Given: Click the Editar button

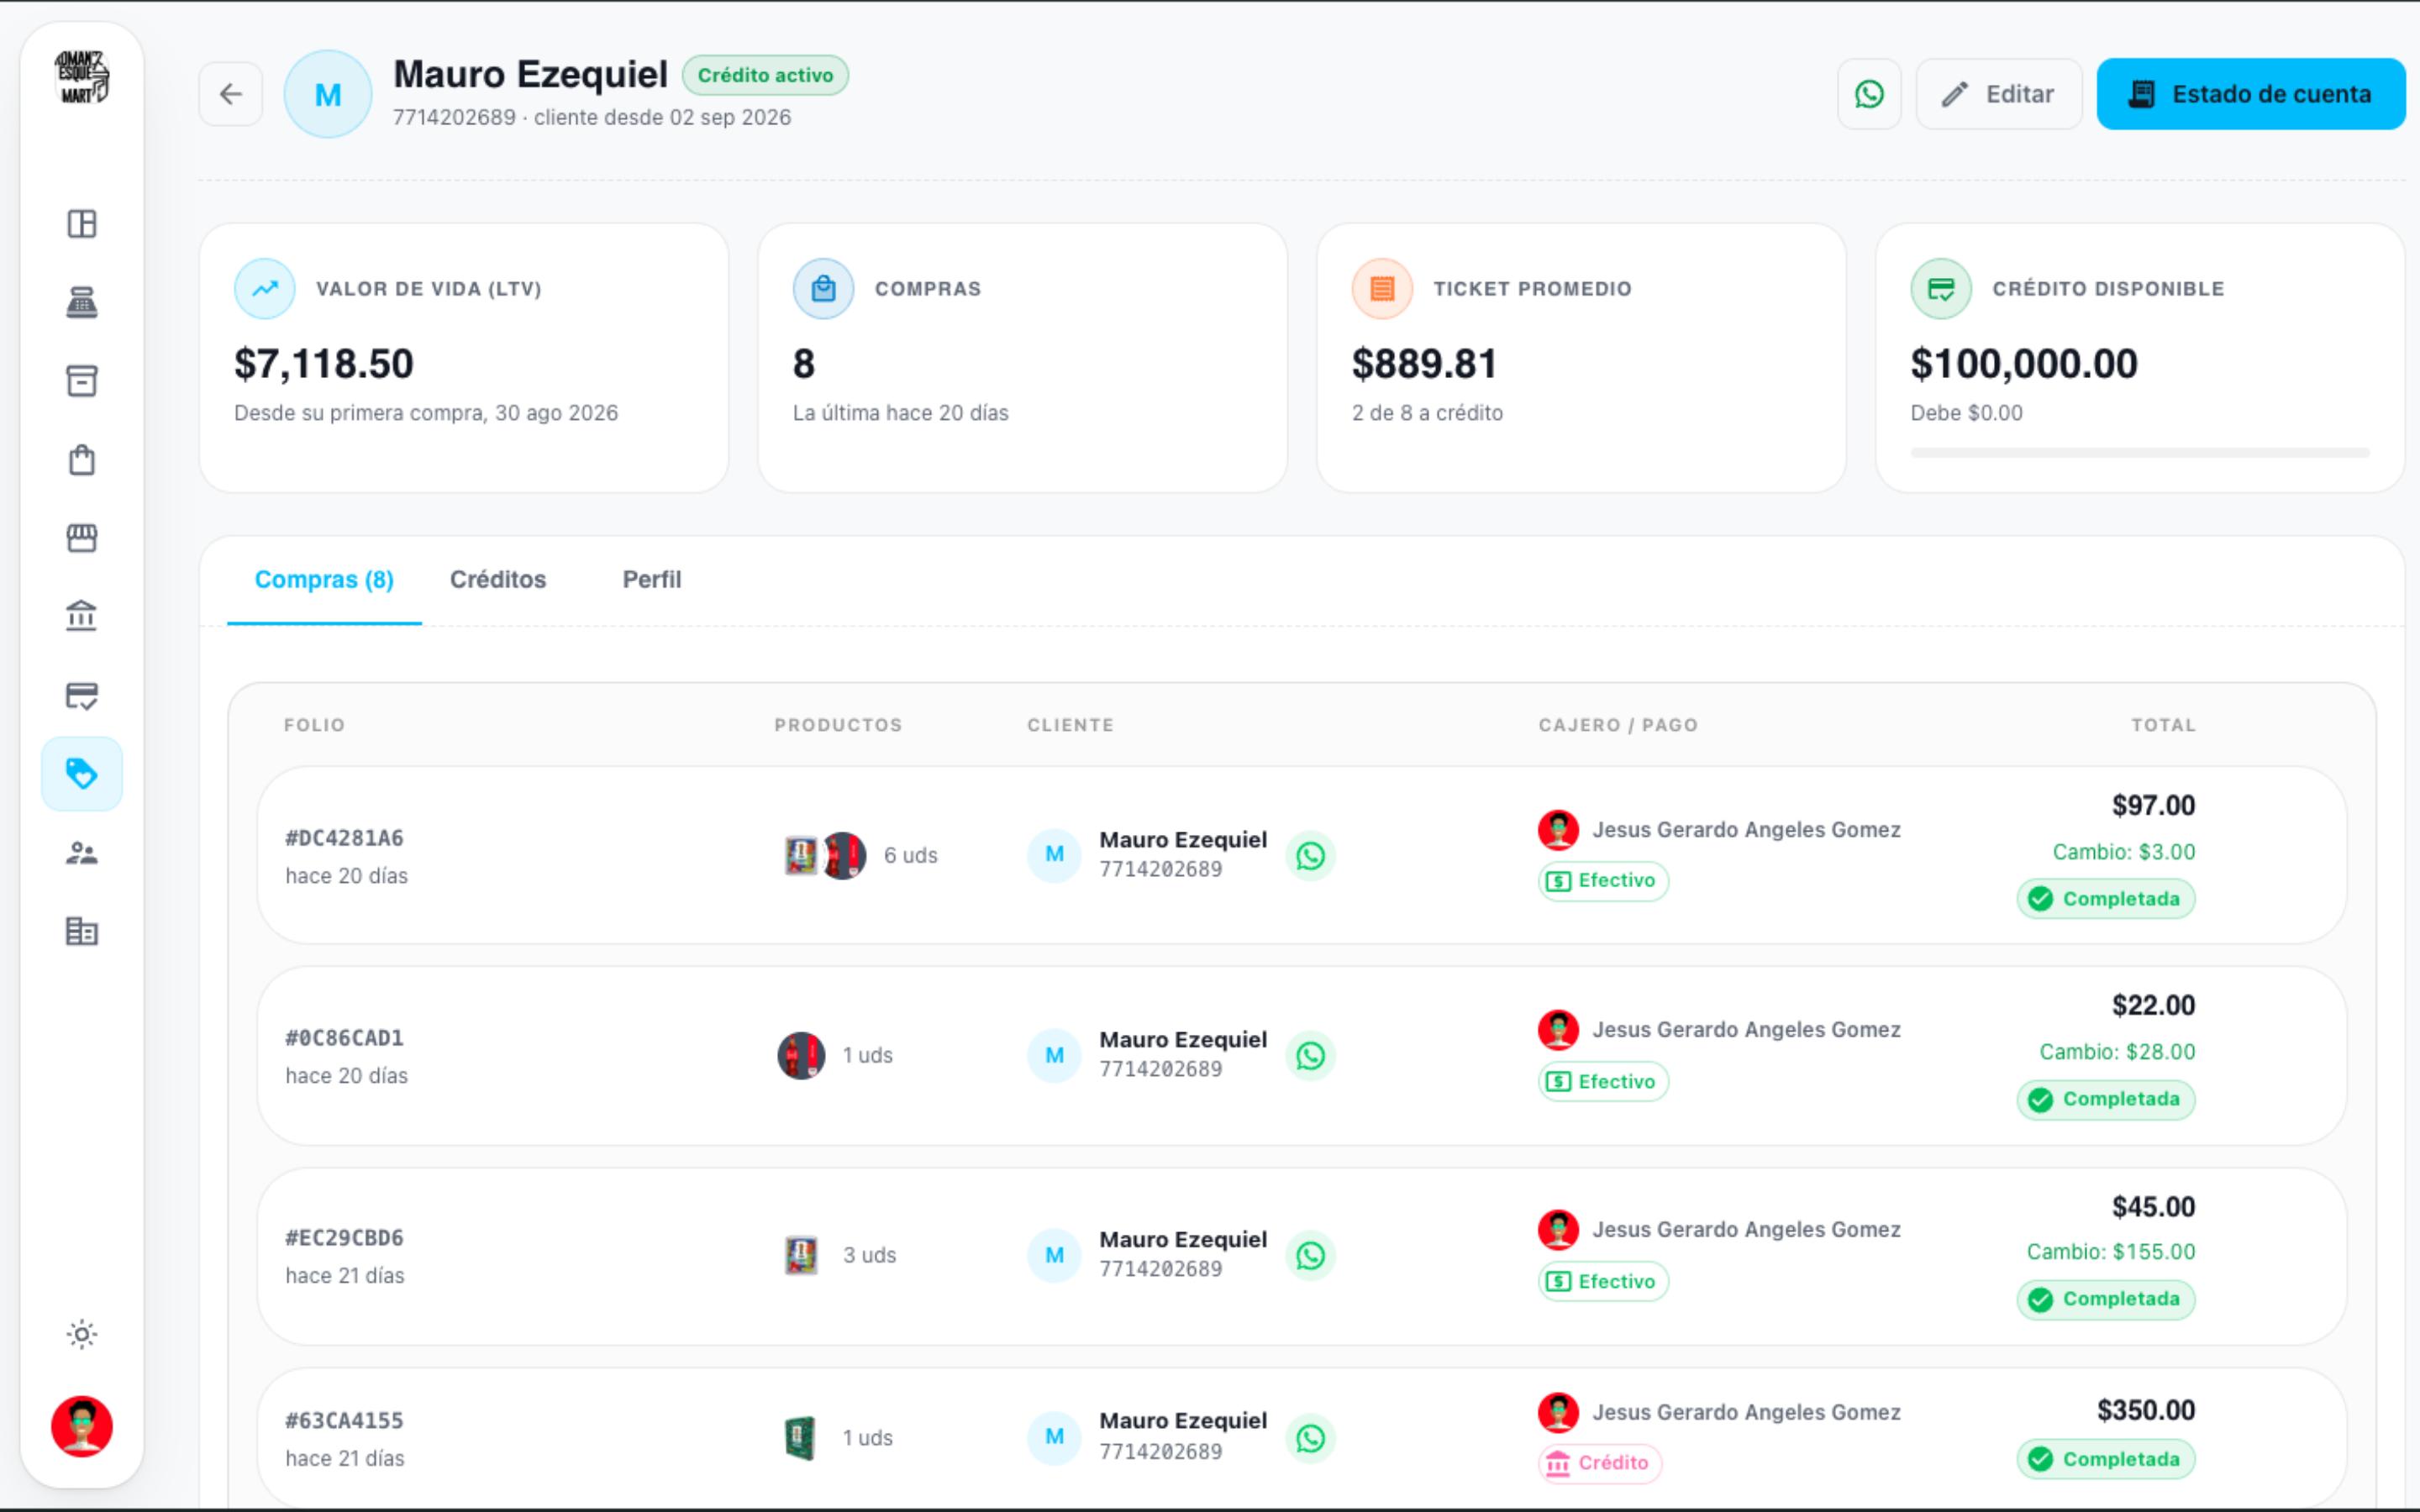Looking at the screenshot, I should [x=1998, y=94].
